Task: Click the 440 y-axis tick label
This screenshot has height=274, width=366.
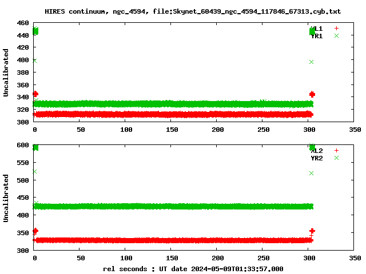Action: [x=23, y=35]
